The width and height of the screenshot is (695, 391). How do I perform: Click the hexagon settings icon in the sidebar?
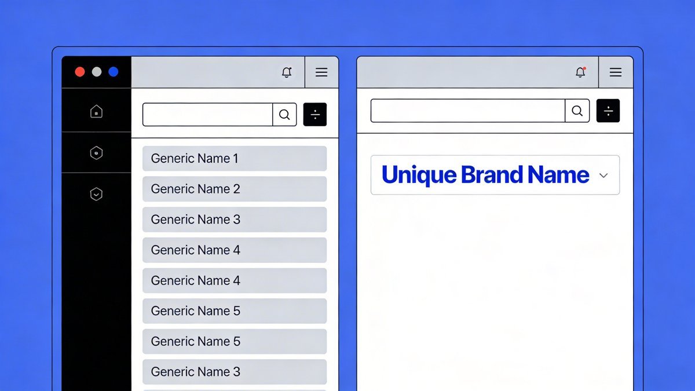[96, 152]
